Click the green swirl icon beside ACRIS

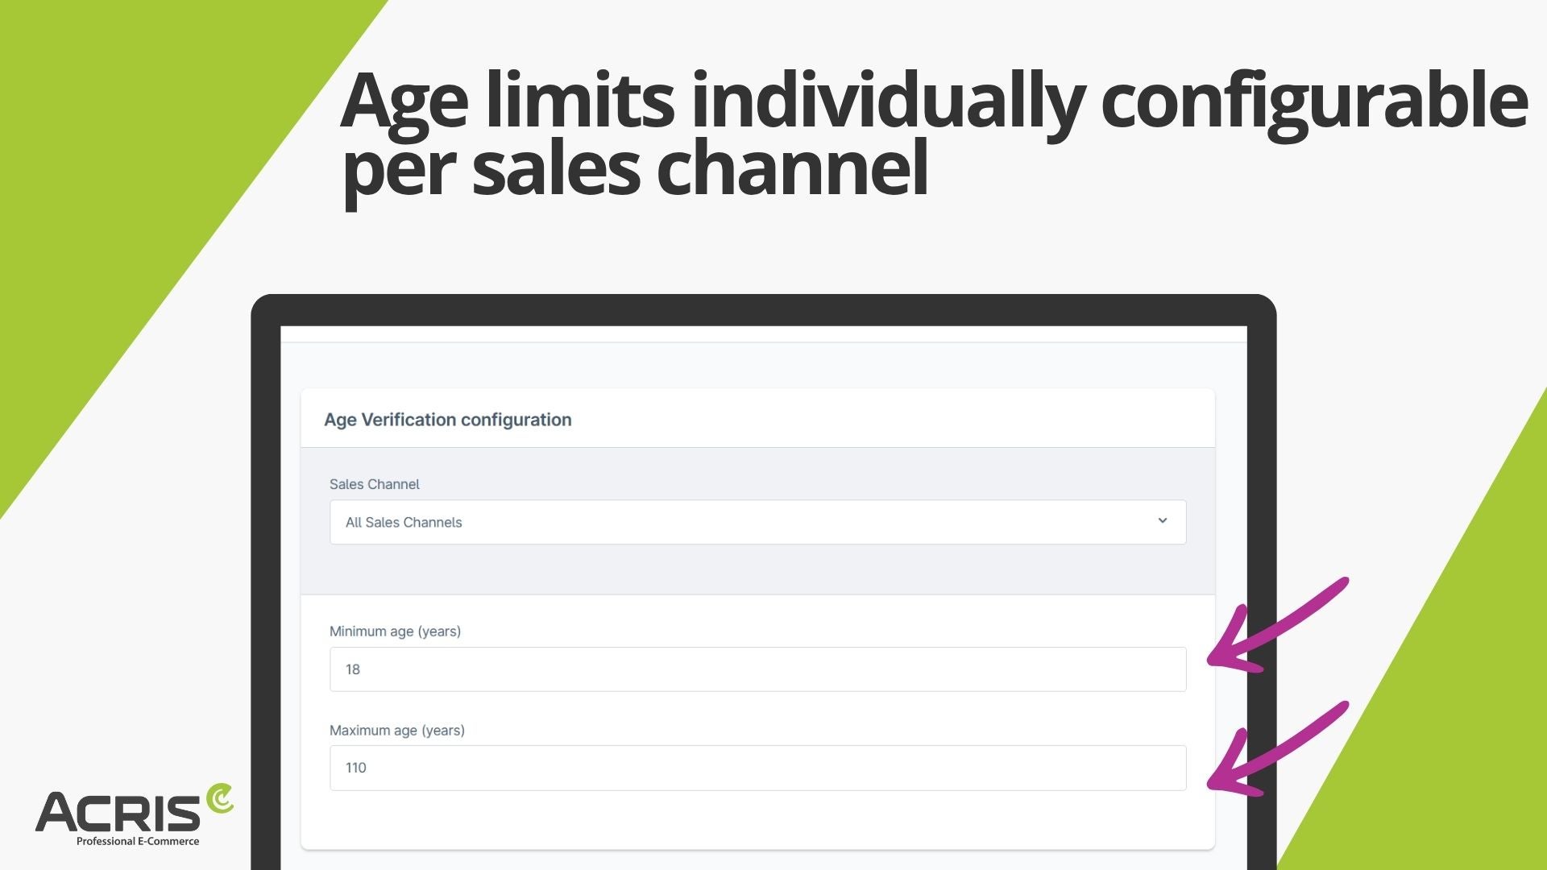(219, 799)
